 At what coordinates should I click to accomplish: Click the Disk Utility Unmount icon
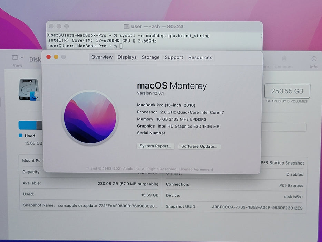[x=284, y=59]
